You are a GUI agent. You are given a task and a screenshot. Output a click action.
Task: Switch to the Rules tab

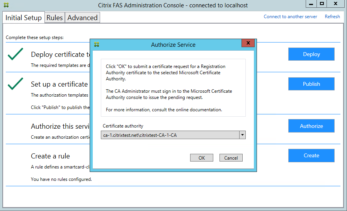click(x=54, y=18)
